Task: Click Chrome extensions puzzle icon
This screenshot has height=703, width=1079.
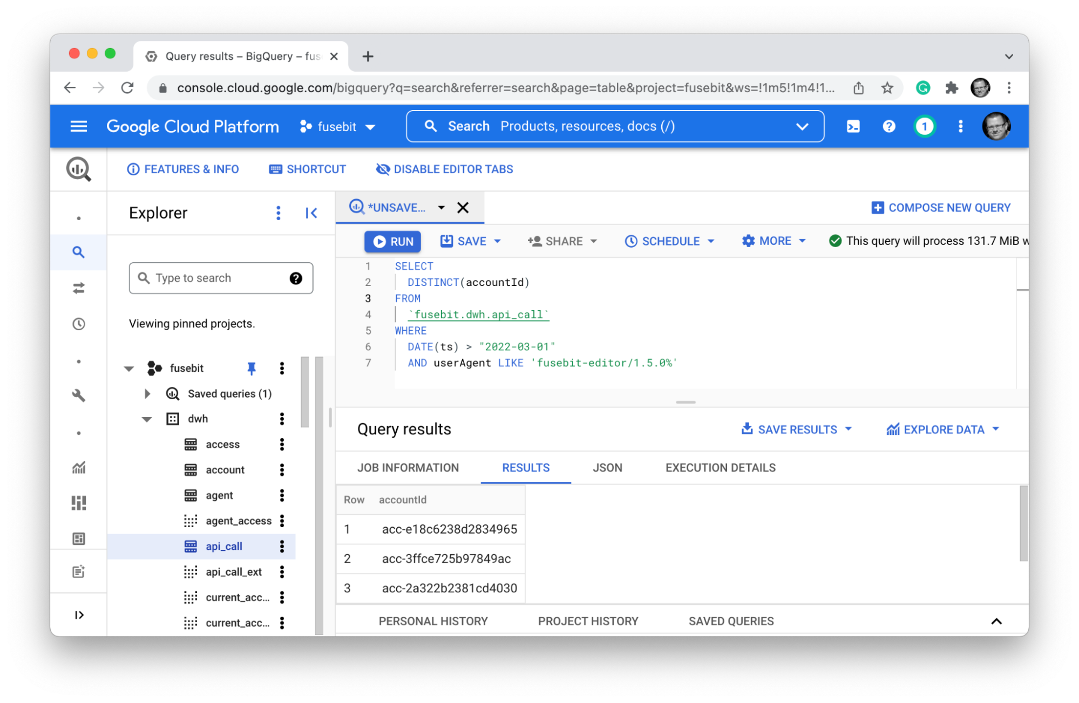Action: pos(952,87)
